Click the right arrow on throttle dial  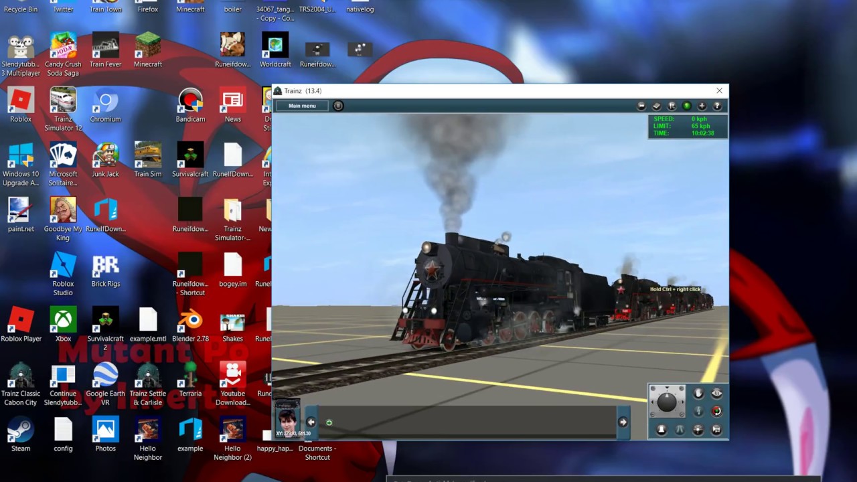click(x=682, y=402)
